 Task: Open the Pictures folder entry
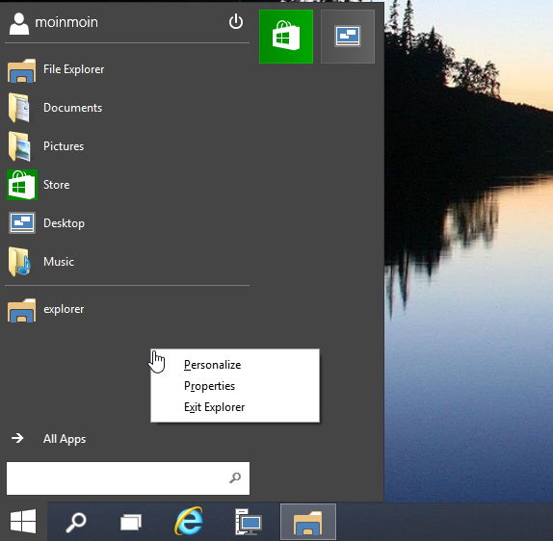click(127, 146)
